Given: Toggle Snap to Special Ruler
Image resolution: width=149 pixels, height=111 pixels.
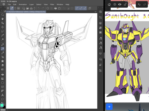Looking at the screenshot, I should [81, 8].
